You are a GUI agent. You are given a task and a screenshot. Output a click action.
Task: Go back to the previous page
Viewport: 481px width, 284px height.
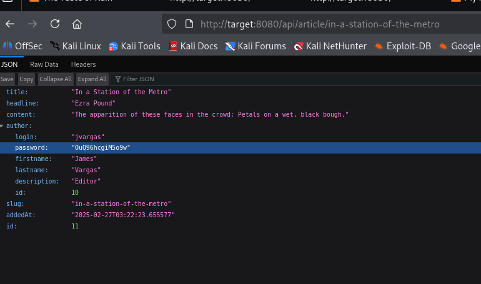(10, 24)
